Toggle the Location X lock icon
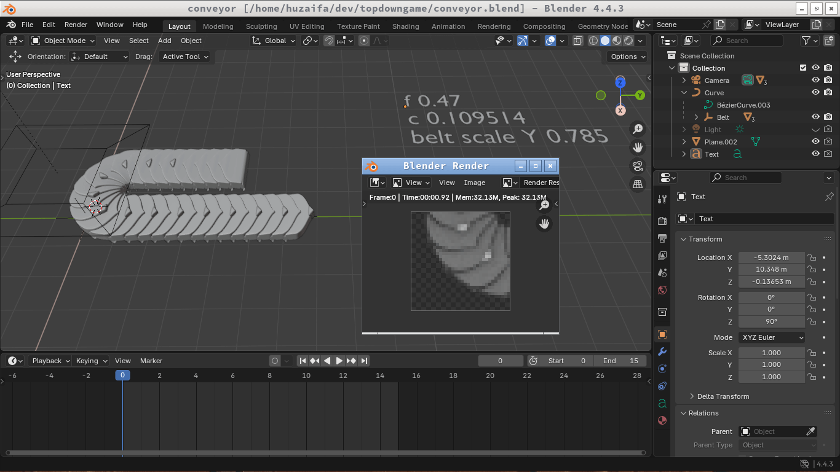Viewport: 840px width, 472px height. pos(812,258)
